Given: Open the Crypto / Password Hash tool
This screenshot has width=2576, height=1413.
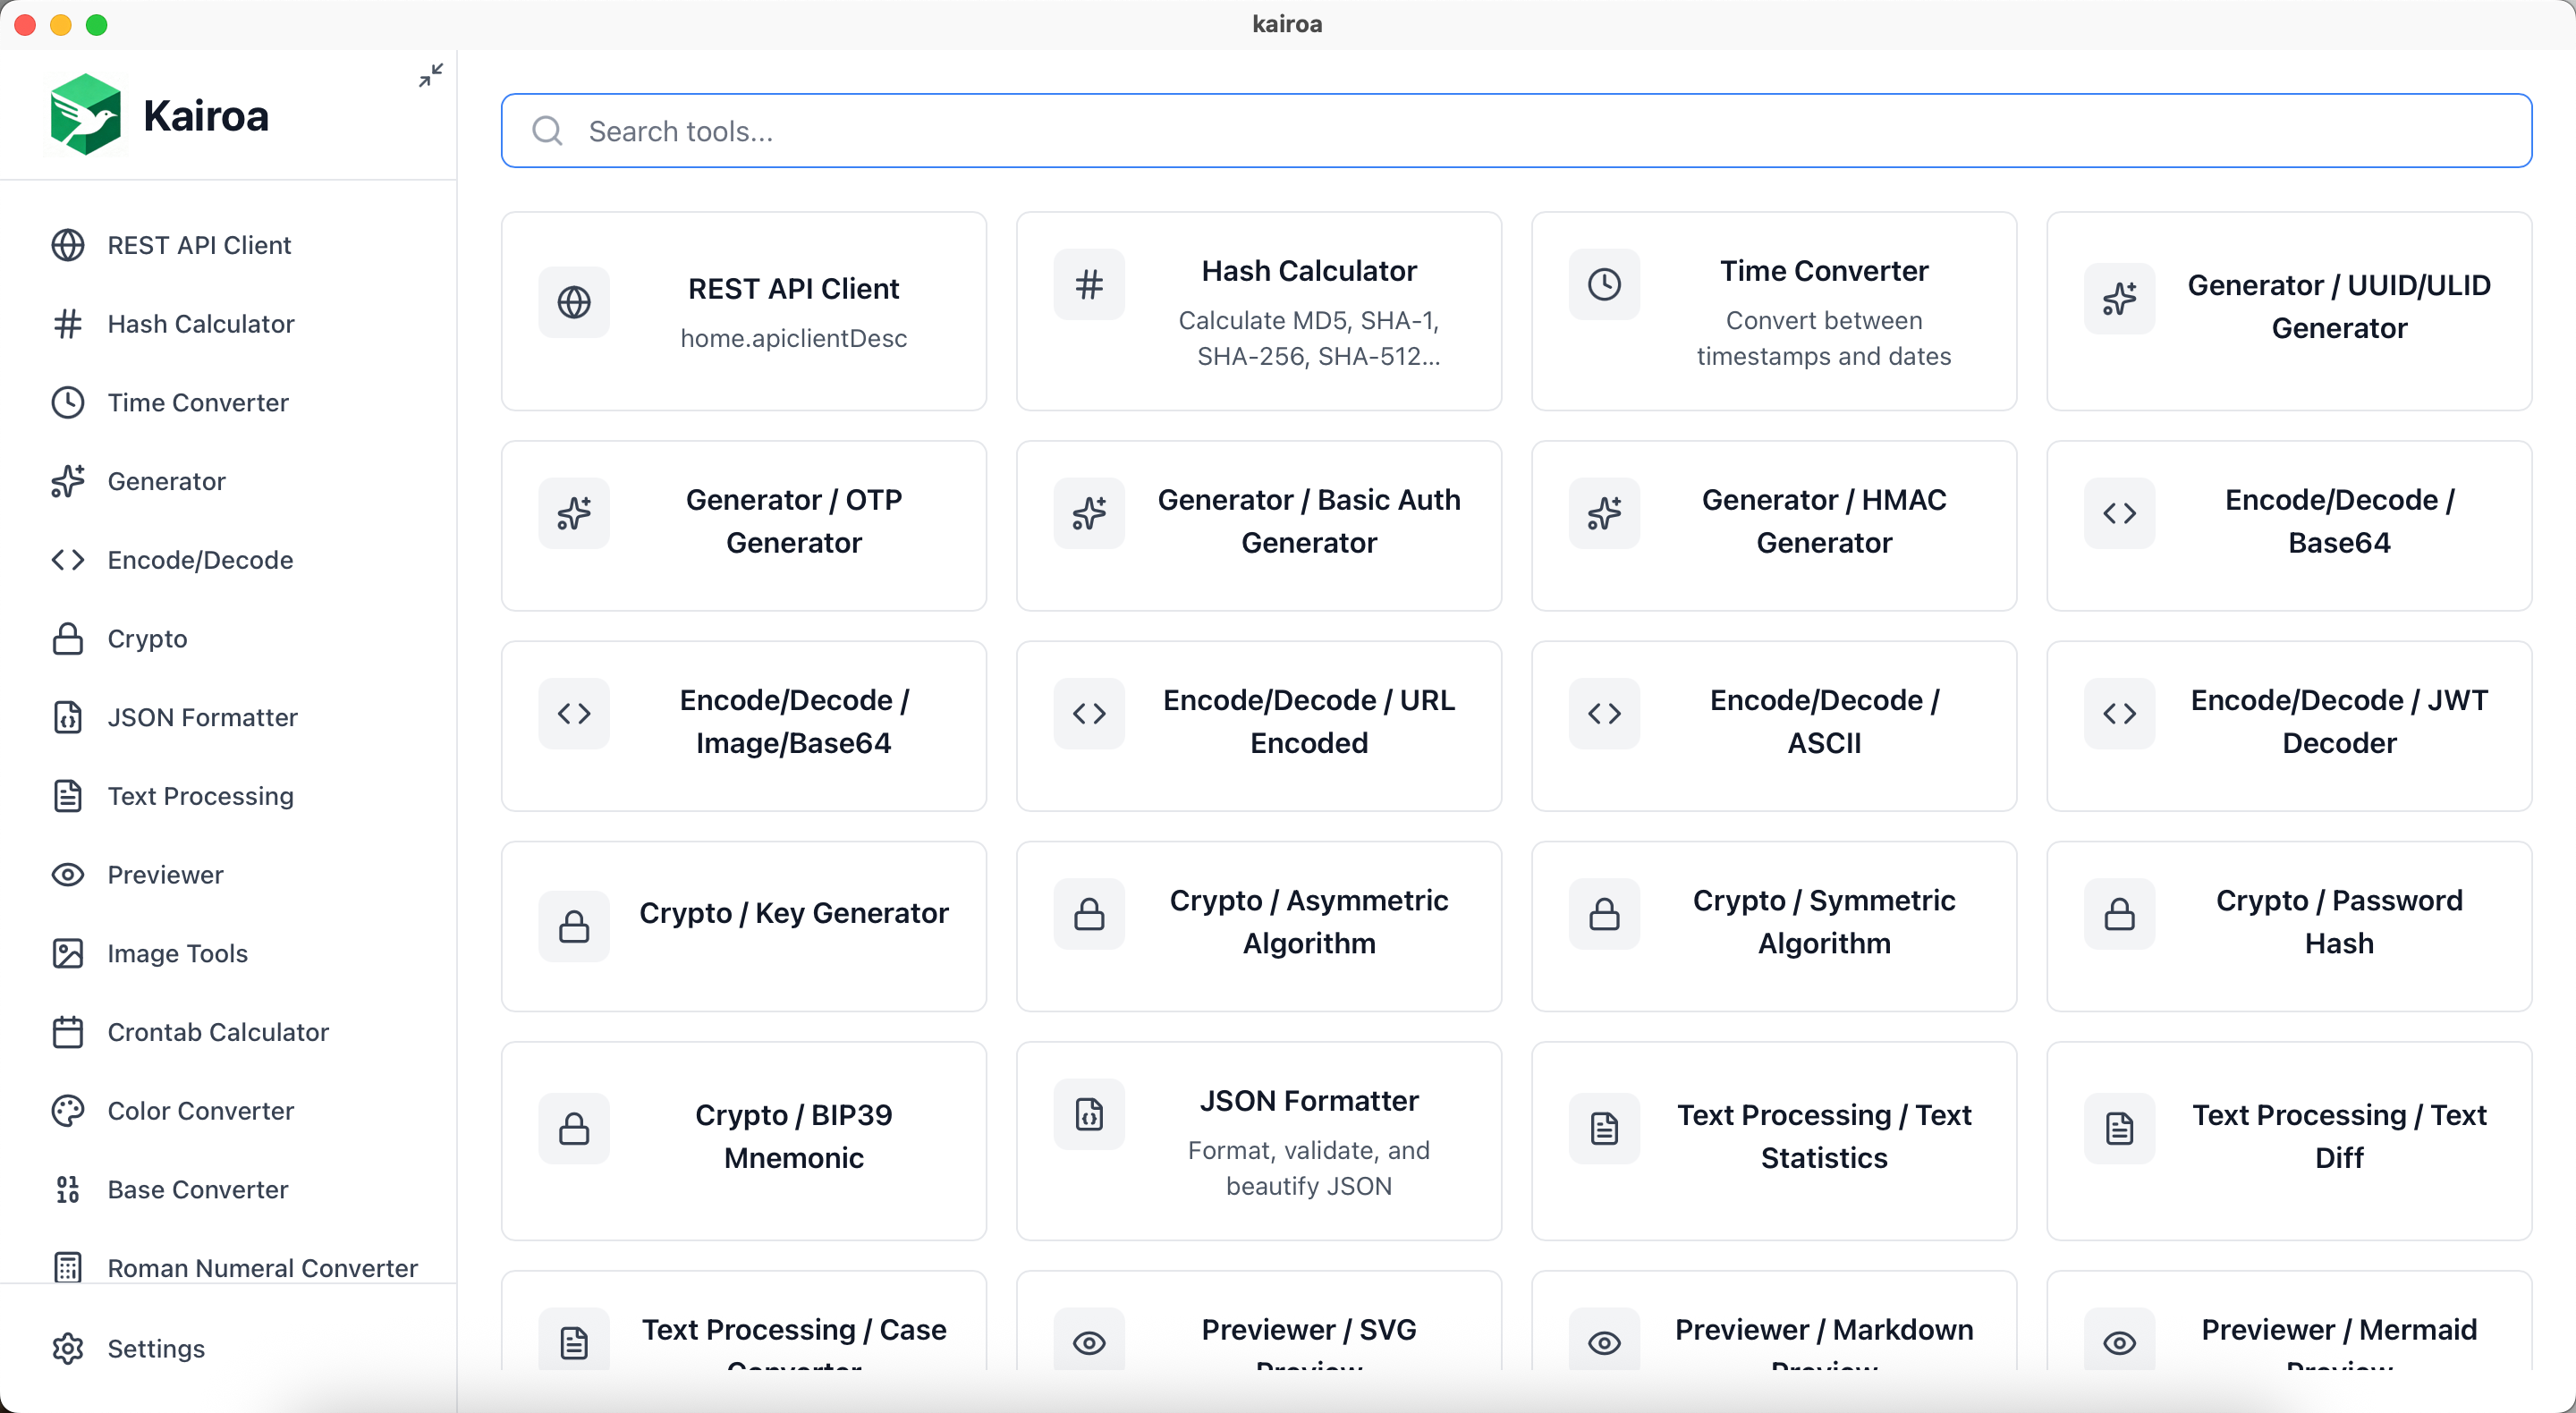Looking at the screenshot, I should click(2289, 925).
